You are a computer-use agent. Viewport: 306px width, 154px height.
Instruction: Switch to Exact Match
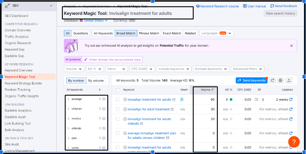[x=172, y=33]
